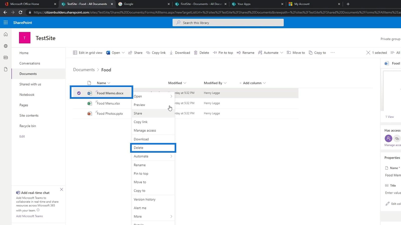
Task: Click the Pin to top toolbar icon
Action: 215,53
